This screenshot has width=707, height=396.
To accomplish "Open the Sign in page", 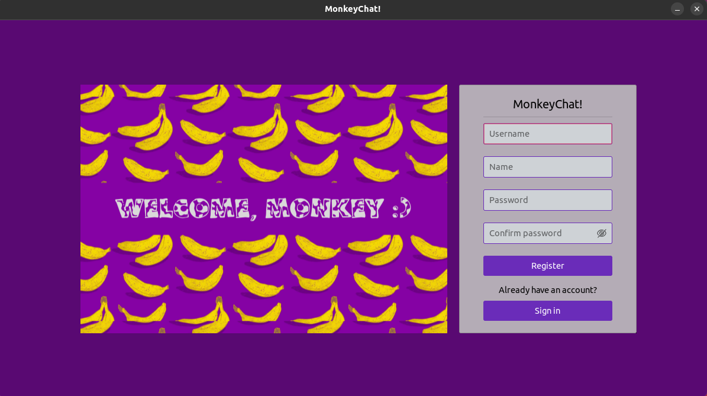I will click(547, 311).
